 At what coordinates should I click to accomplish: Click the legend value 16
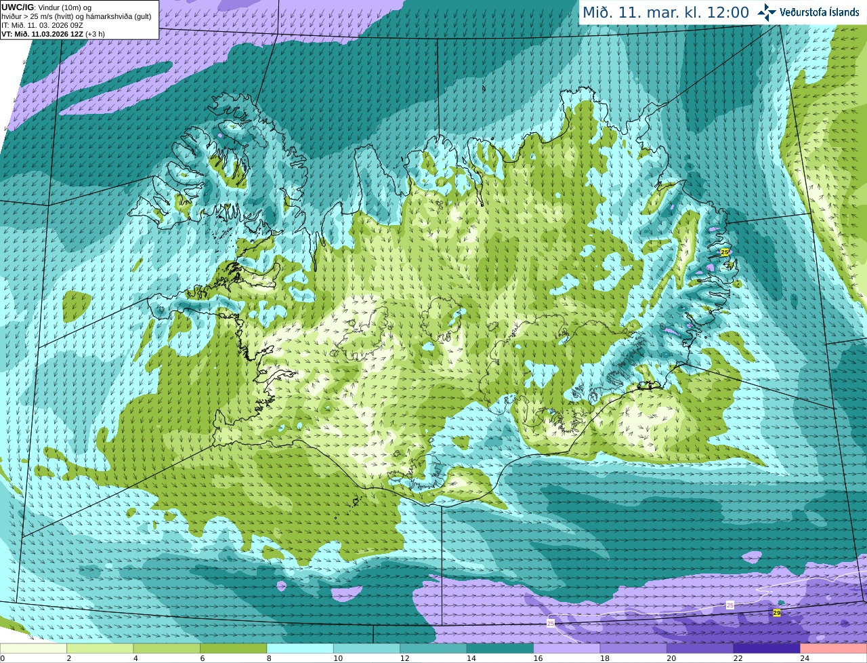(x=538, y=658)
